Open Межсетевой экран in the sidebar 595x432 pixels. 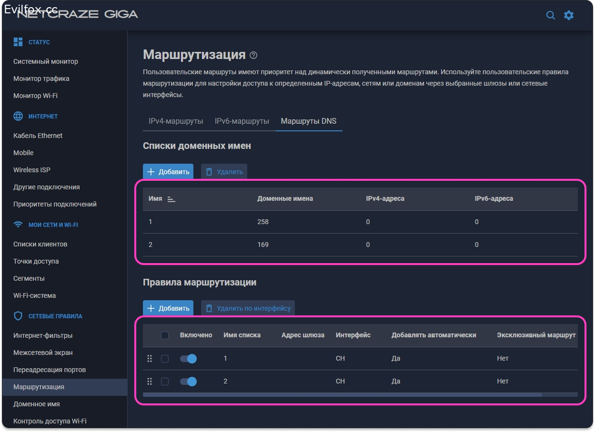(x=43, y=353)
